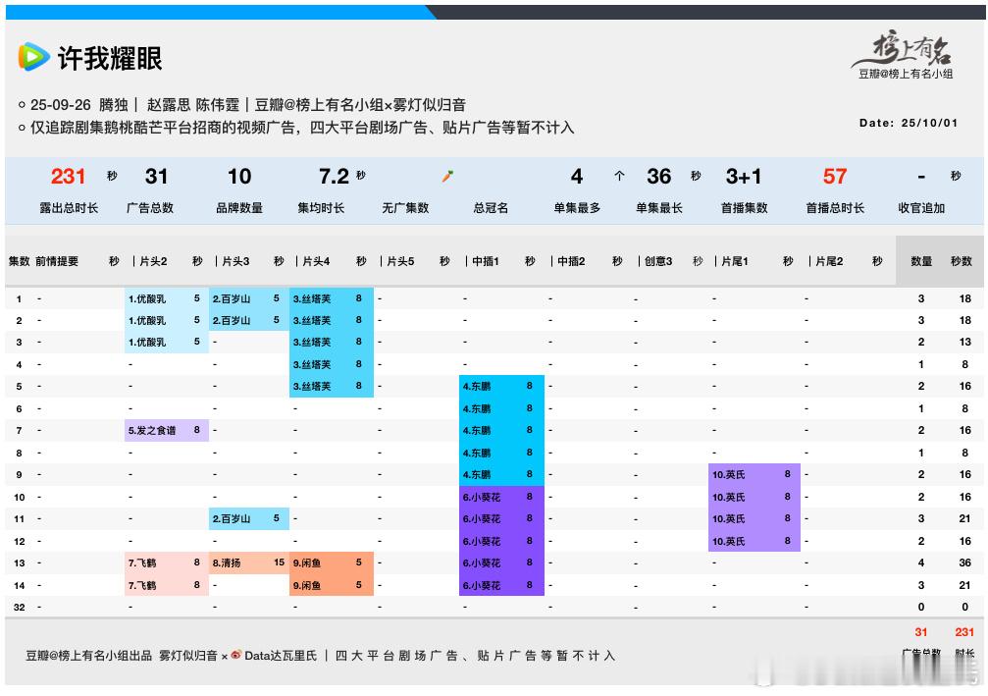Click the Weibo icon before Data达瓦里氏
Viewport: 988px width, 696px height.
[236, 655]
